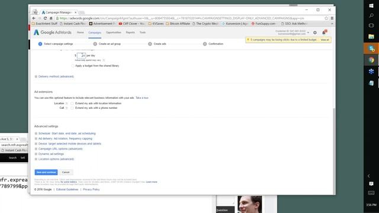Click View all in budget notification
The image size is (379, 213).
tap(325, 40)
